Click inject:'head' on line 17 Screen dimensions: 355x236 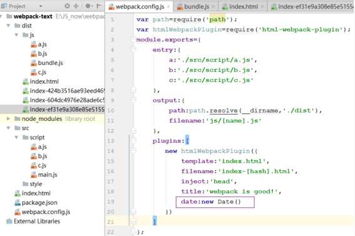tap(207, 182)
